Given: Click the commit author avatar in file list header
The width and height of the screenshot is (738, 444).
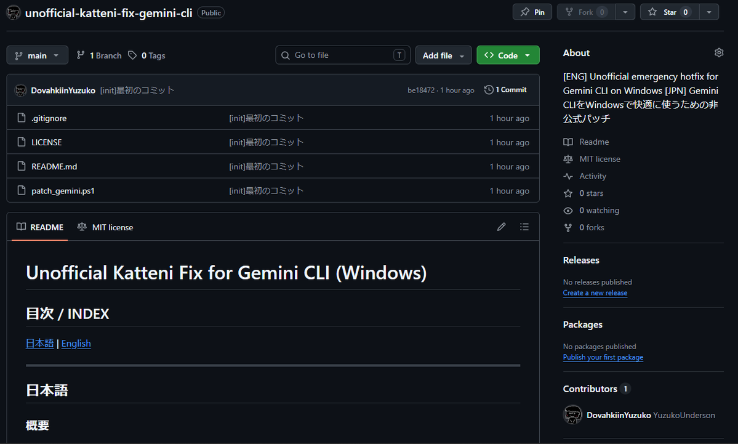Looking at the screenshot, I should [21, 90].
